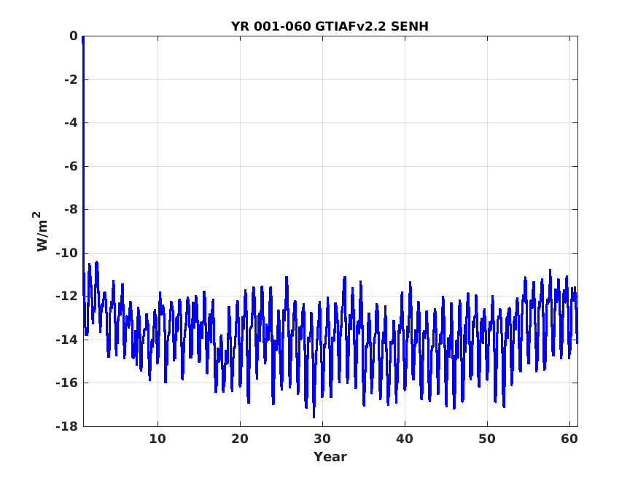
Task: Click the x-axis tick label '40'
Action: pyautogui.click(x=405, y=439)
